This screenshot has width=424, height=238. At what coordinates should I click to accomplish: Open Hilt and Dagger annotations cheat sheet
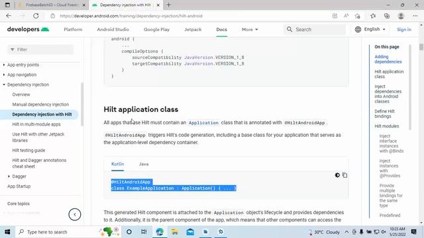pos(39,163)
